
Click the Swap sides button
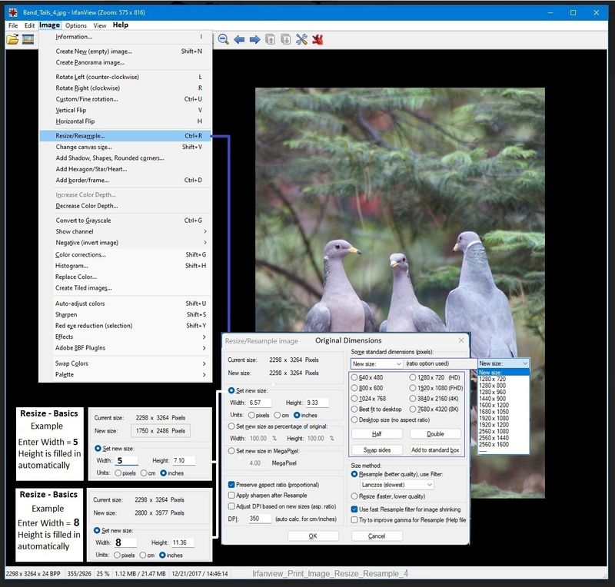[377, 449]
